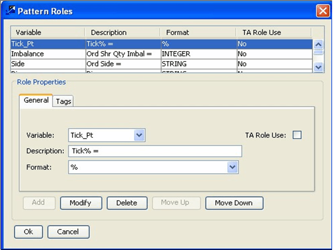Click the % value in Format combo box
Viewport: 333px width, 250px height.
pos(74,167)
